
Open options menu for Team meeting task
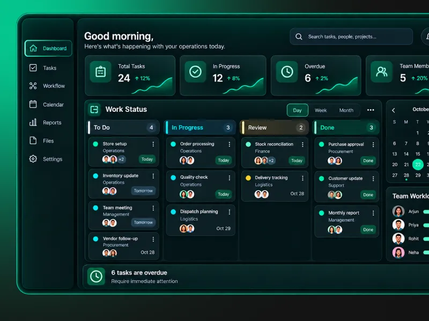[x=153, y=208]
